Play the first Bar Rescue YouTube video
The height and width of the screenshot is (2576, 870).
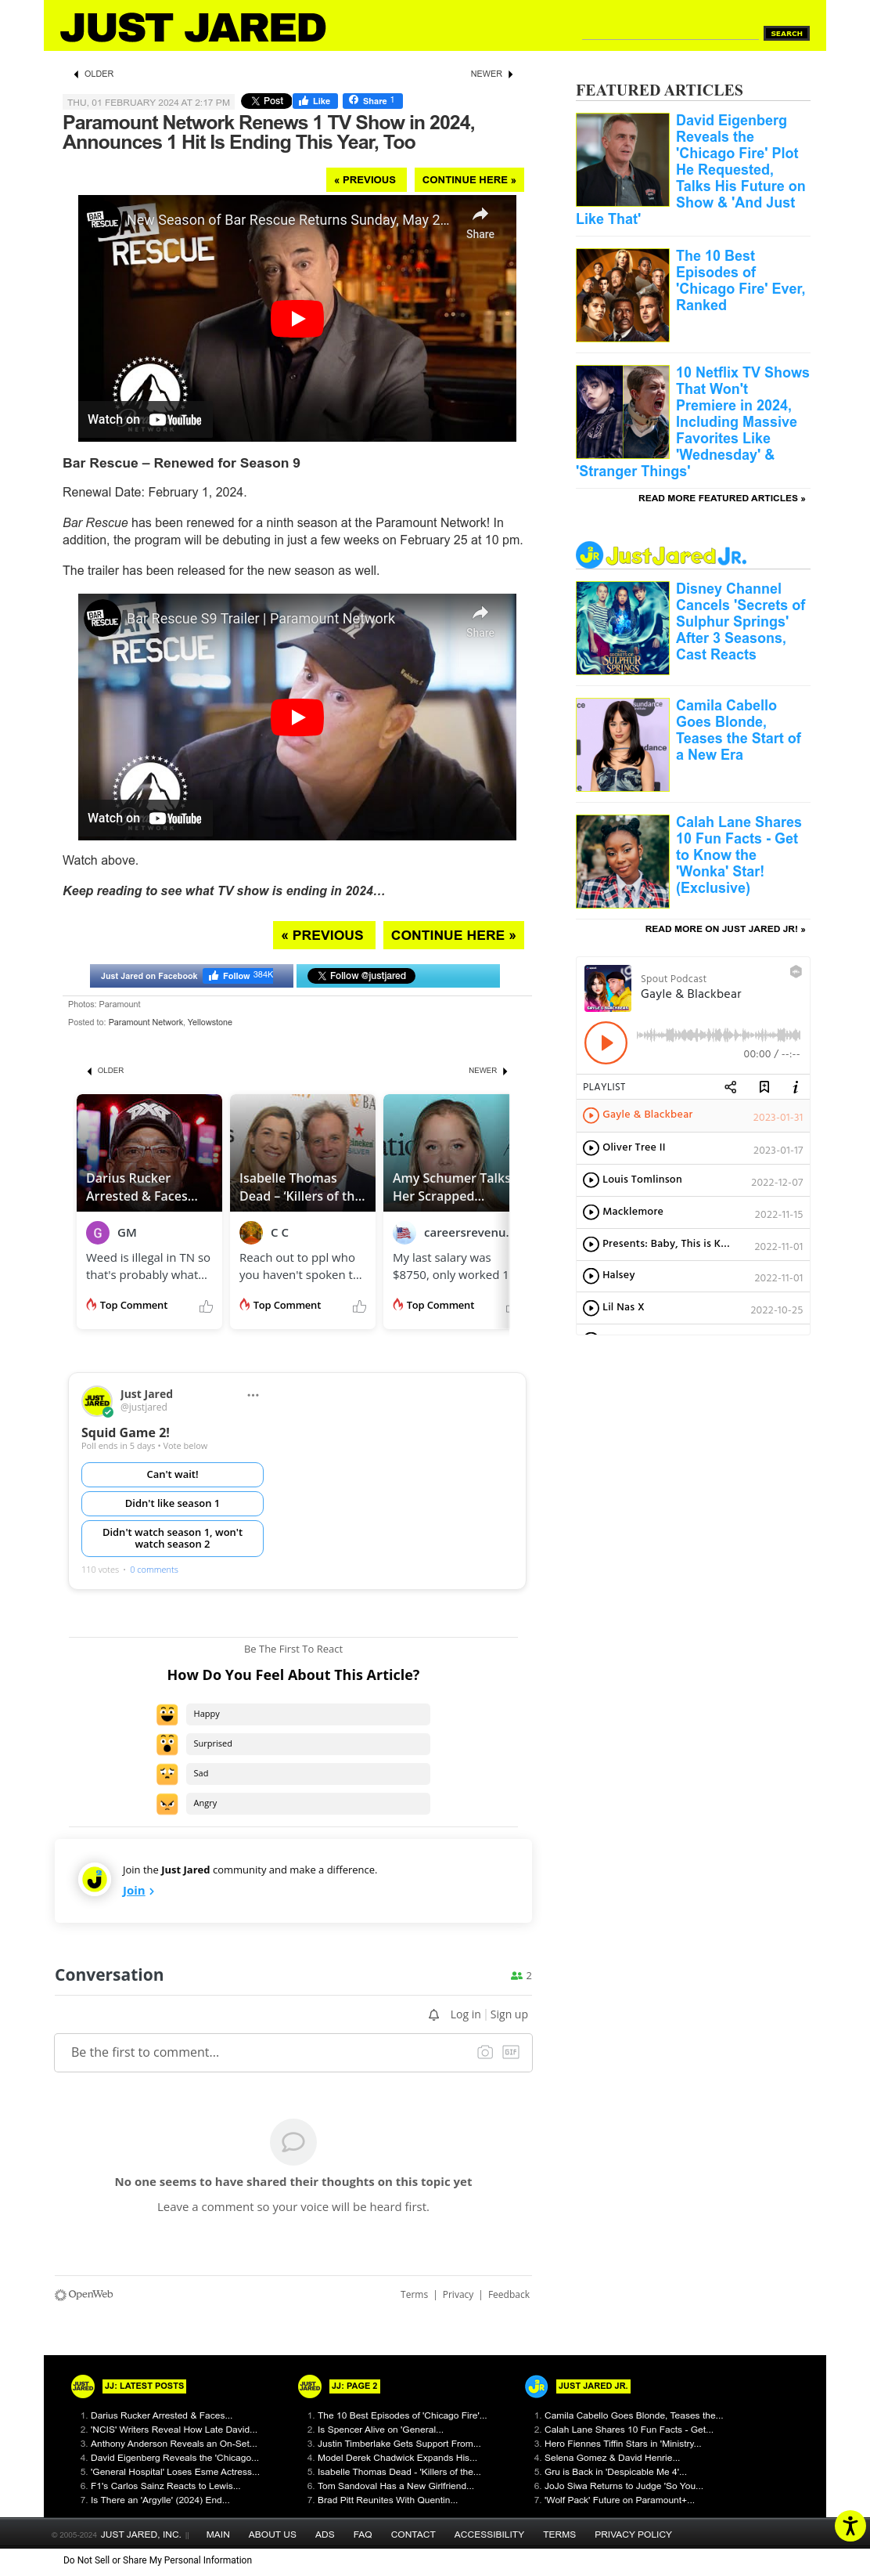point(297,319)
